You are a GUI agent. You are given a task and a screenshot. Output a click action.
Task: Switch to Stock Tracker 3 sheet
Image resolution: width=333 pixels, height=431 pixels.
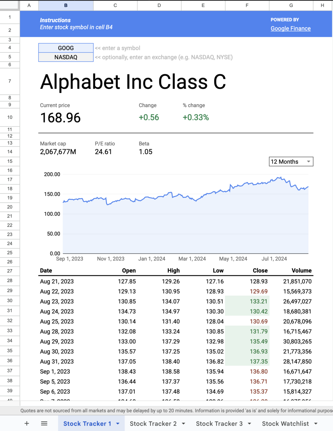click(x=219, y=424)
